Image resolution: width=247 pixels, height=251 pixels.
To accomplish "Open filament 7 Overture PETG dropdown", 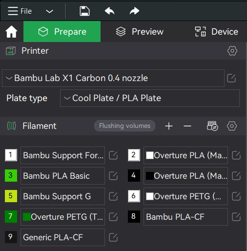I will pos(62,217).
